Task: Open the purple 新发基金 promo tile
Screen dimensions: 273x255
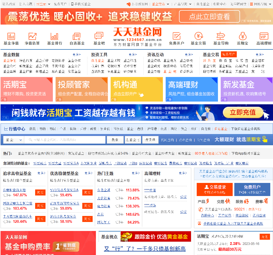Action: [247, 89]
